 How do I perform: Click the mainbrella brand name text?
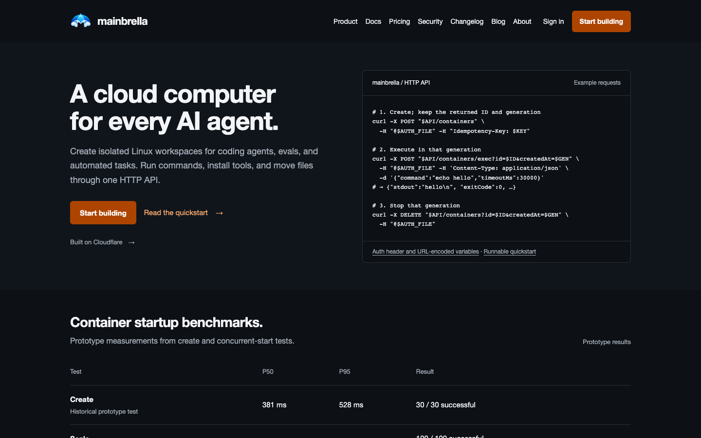pyautogui.click(x=123, y=21)
